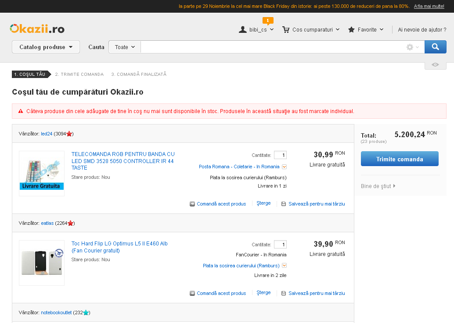
Task: Click the shopping cart icon
Action: (x=286, y=29)
